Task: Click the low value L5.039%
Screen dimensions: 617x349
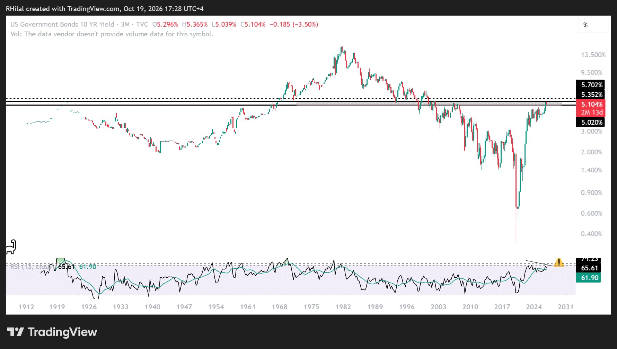Action: [224, 24]
